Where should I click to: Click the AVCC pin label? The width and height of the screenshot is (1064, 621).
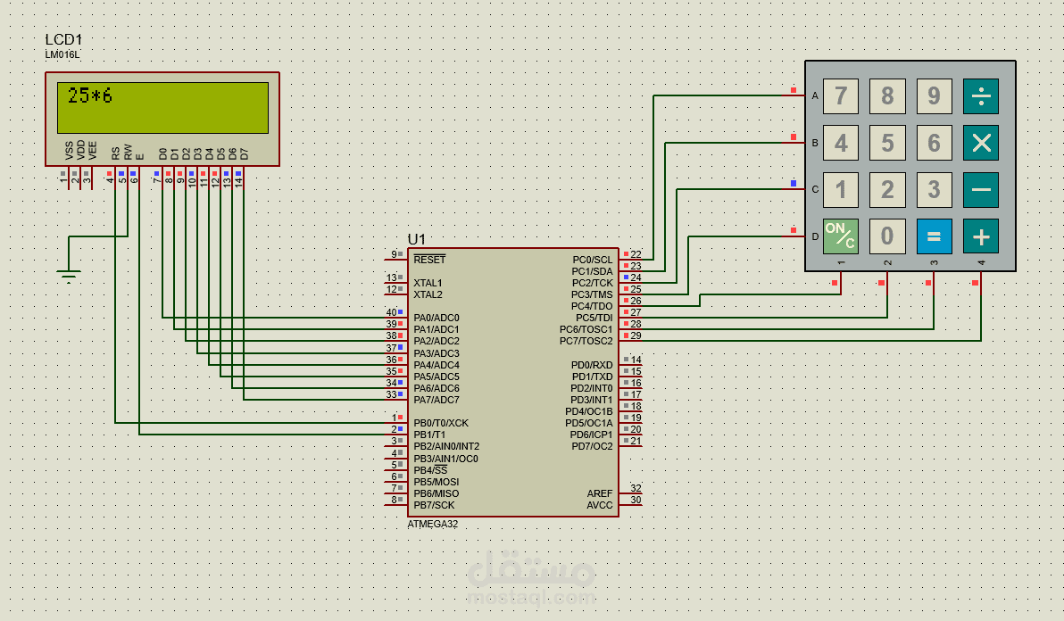pos(600,505)
